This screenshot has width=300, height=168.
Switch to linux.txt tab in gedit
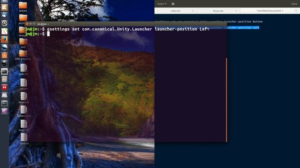point(218,11)
